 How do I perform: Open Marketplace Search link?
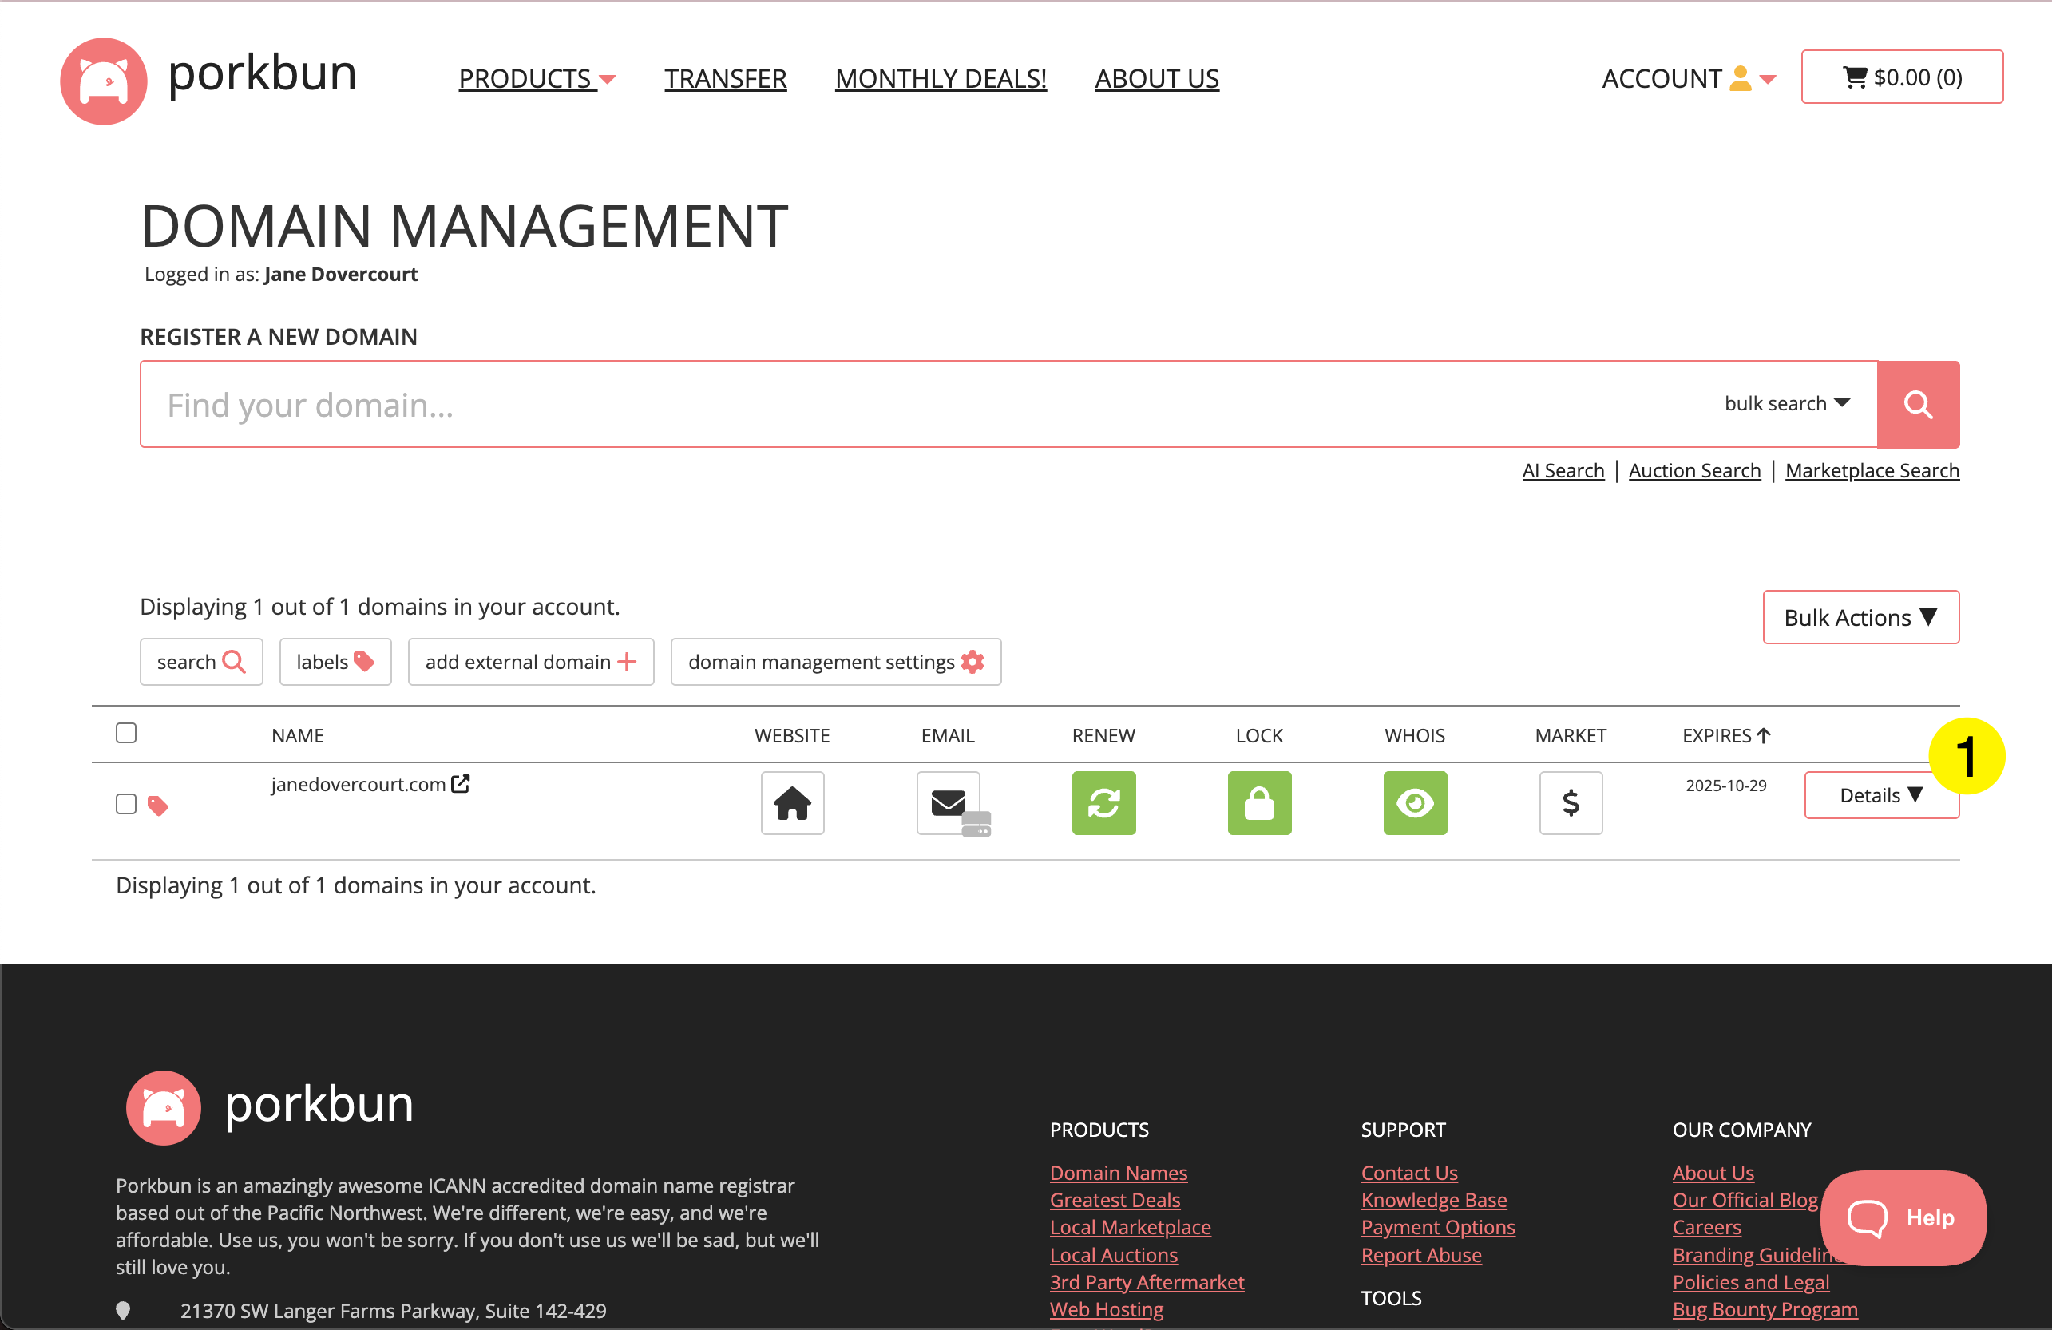(x=1872, y=471)
